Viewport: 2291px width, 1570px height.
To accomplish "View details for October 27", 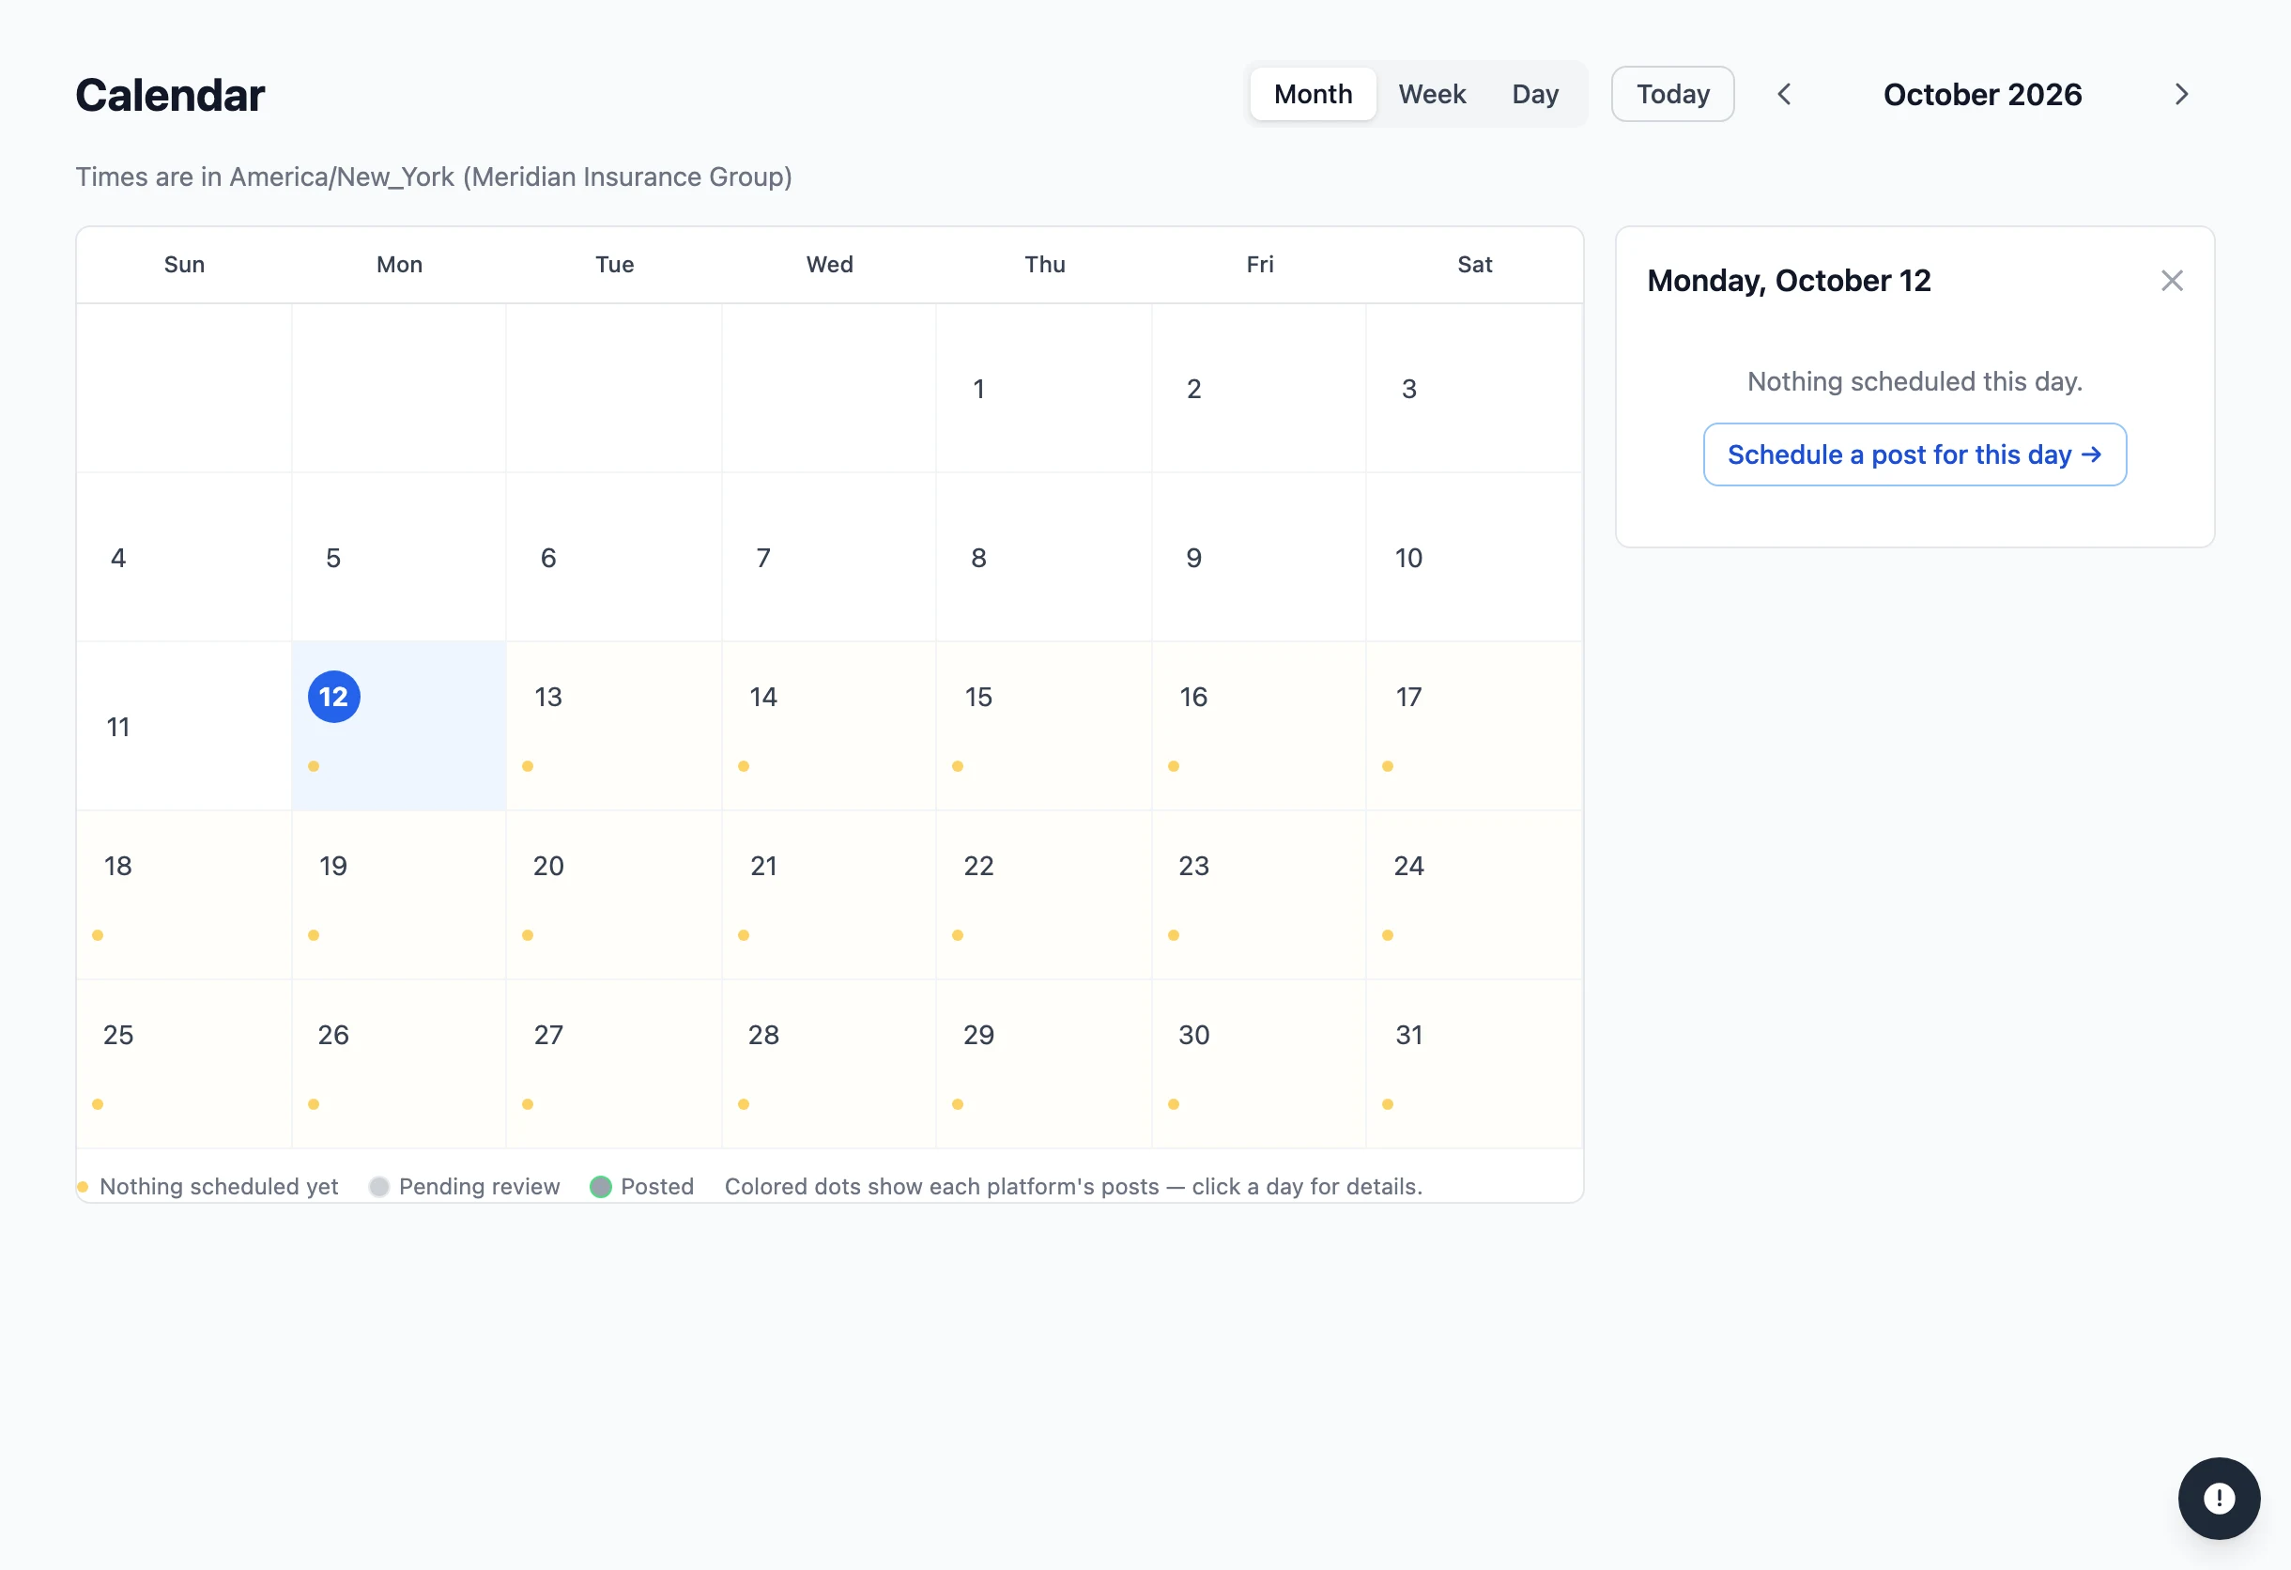I will (x=614, y=1065).
